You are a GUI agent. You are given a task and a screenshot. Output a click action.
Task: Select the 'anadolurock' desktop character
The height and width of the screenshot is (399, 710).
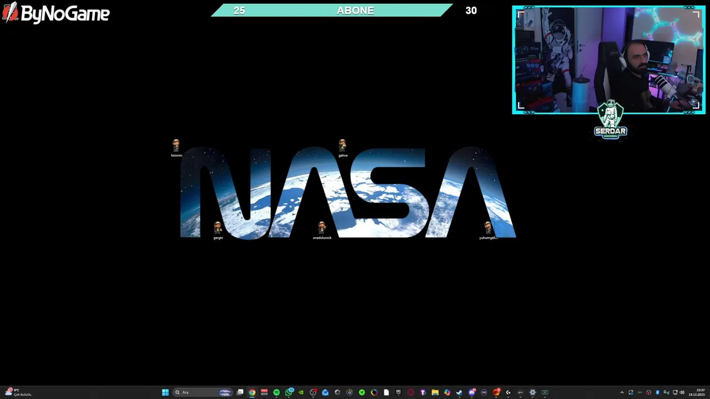click(322, 230)
